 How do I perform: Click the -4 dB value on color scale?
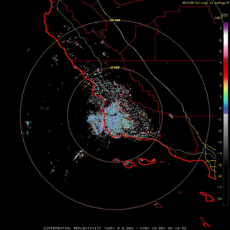click(220, 154)
